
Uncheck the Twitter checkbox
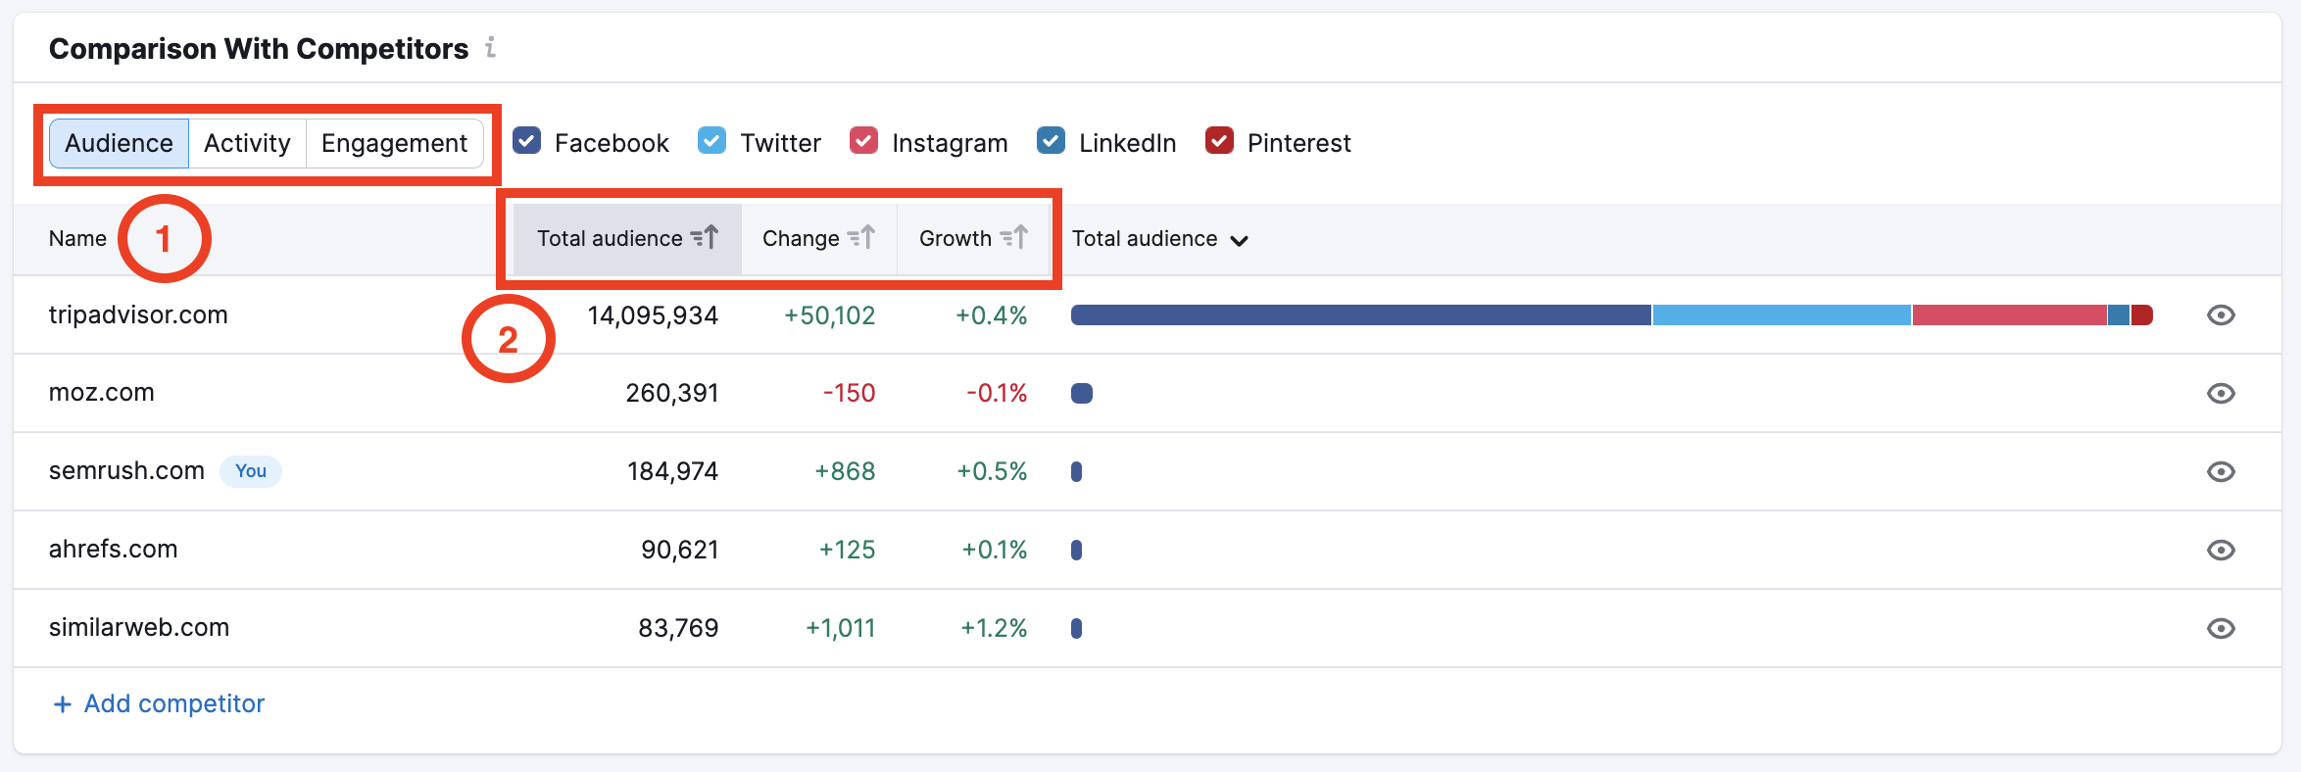point(712,141)
